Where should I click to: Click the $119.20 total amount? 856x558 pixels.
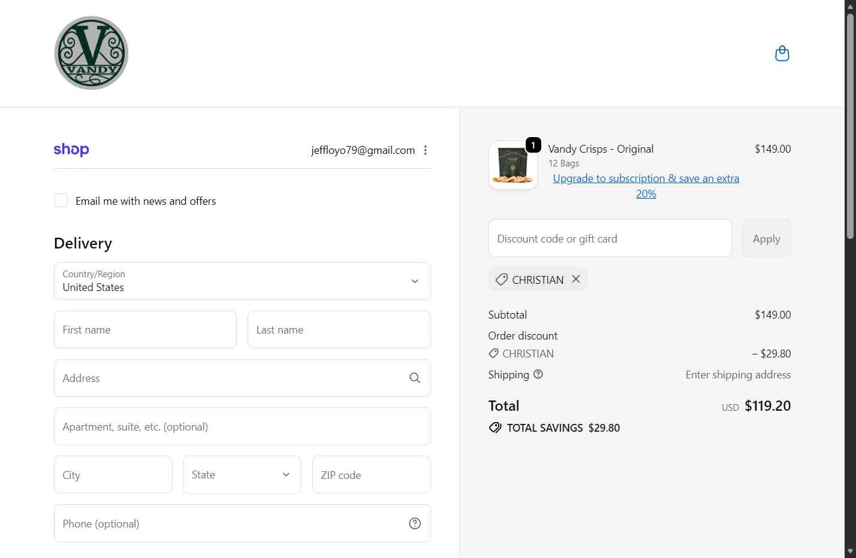pos(767,406)
